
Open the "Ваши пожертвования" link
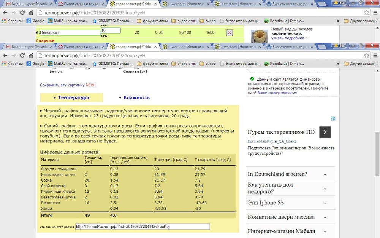click(x=277, y=93)
